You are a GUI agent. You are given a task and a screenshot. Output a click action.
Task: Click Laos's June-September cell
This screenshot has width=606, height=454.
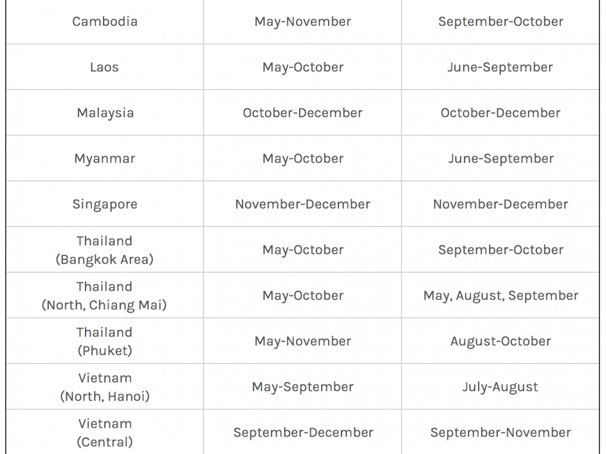click(x=500, y=67)
